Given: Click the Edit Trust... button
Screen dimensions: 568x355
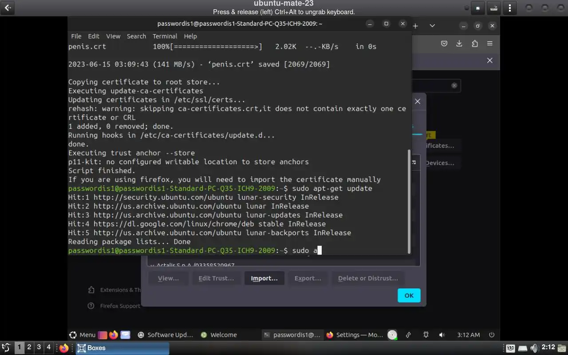Looking at the screenshot, I should [x=216, y=278].
